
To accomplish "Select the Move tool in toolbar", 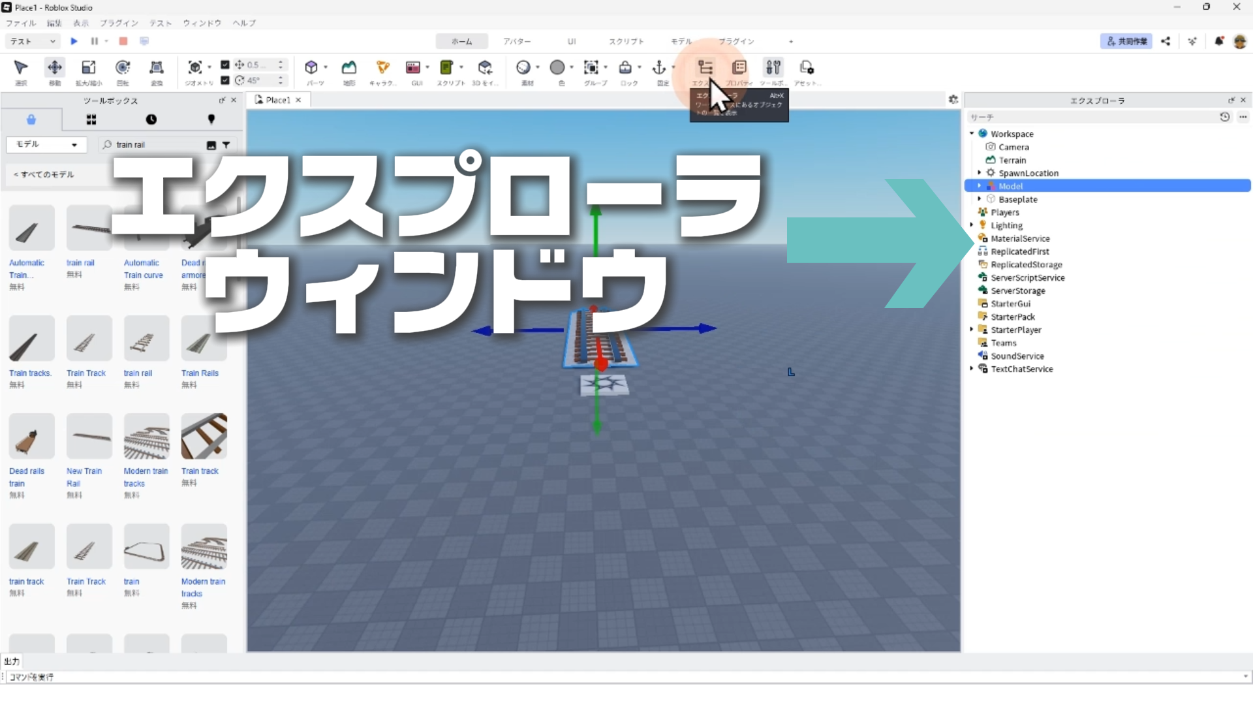I will click(55, 68).
